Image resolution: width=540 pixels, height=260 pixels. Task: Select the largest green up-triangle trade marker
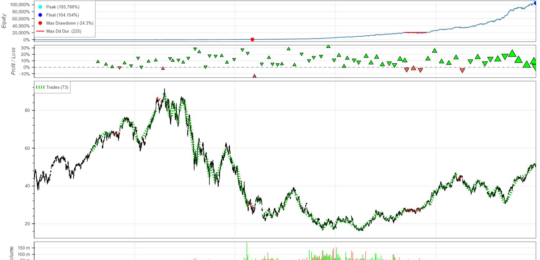click(512, 53)
